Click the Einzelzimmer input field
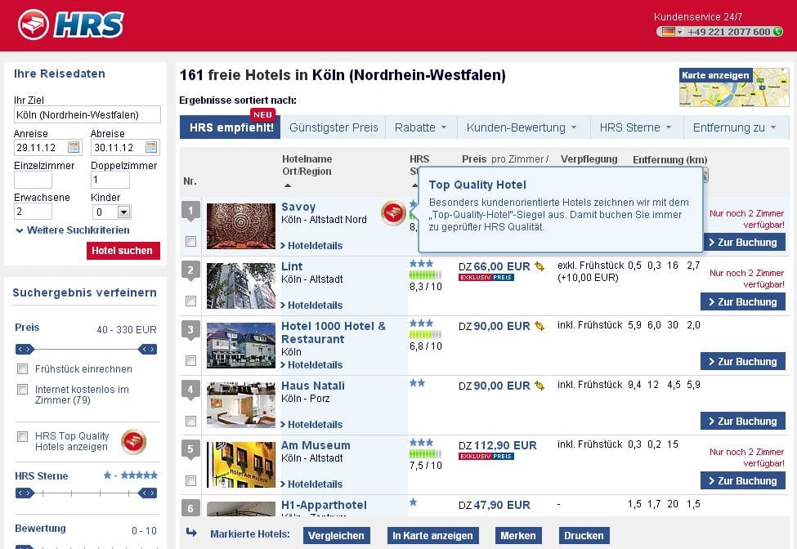Screen dimensions: 797x549 33,179
